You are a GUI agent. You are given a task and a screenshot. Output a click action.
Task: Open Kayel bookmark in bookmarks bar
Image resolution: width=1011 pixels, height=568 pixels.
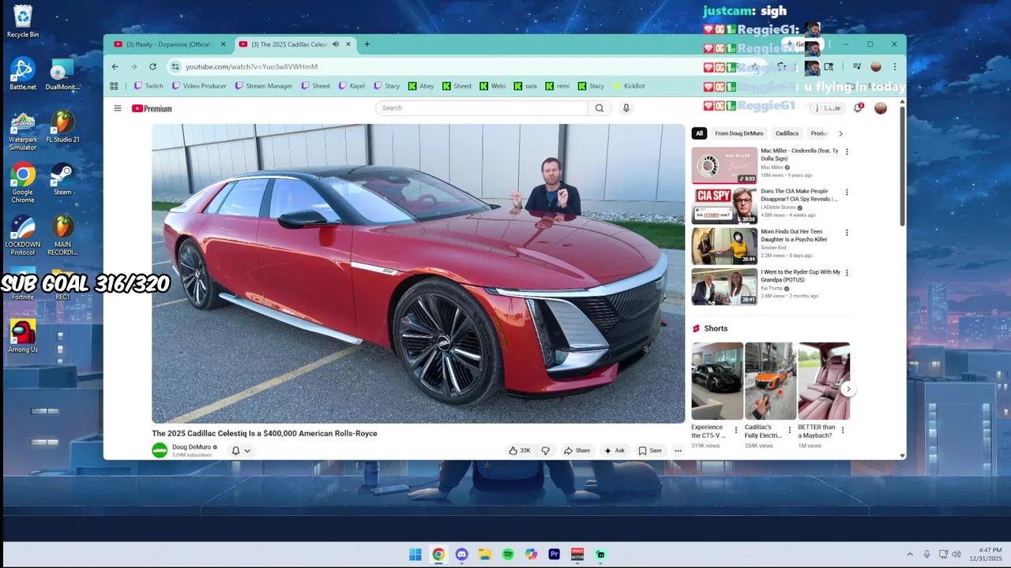pos(351,86)
